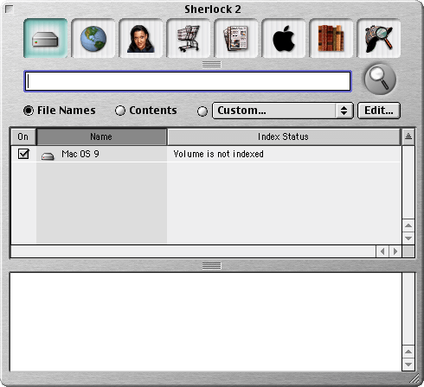Screen dimensions: 424x387
Task: Click the window resize corner
Action: 414,377
